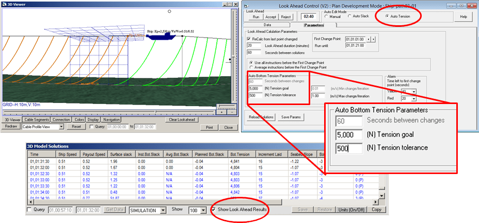Image resolution: width=479 pixels, height=223 pixels.
Task: Click the Bot.Tension column header
Action: pyautogui.click(x=242, y=155)
